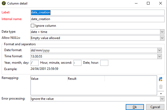Expand the Error processing dropdown
Screen dimensions: 167x110
pyautogui.click(x=162, y=99)
